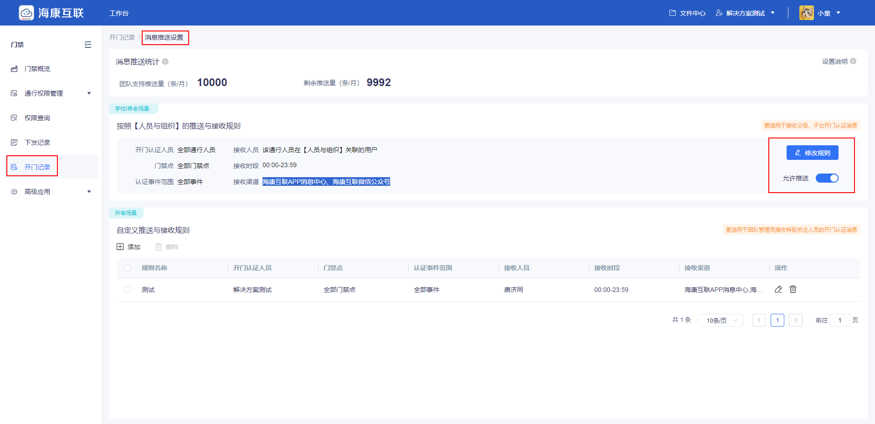Screen dimensions: 875x424
Task: Click the 小童 user avatar
Action: (806, 13)
